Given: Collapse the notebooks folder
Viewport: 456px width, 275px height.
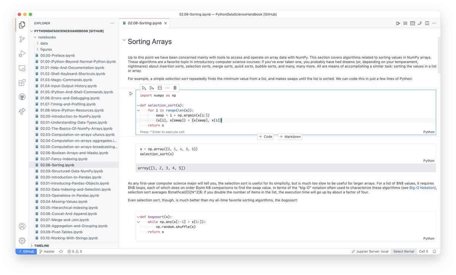Looking at the screenshot, I should click(35, 37).
